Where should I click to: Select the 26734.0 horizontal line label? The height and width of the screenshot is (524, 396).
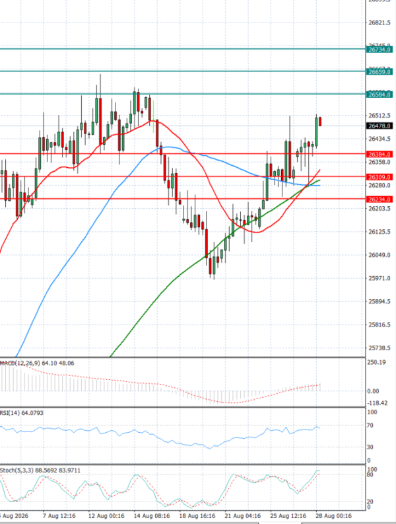(379, 50)
